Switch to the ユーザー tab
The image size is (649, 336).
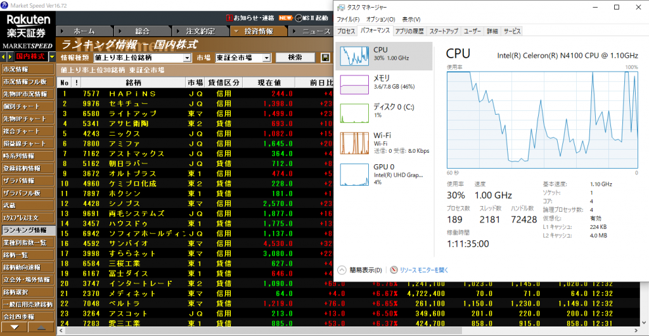tap(472, 31)
